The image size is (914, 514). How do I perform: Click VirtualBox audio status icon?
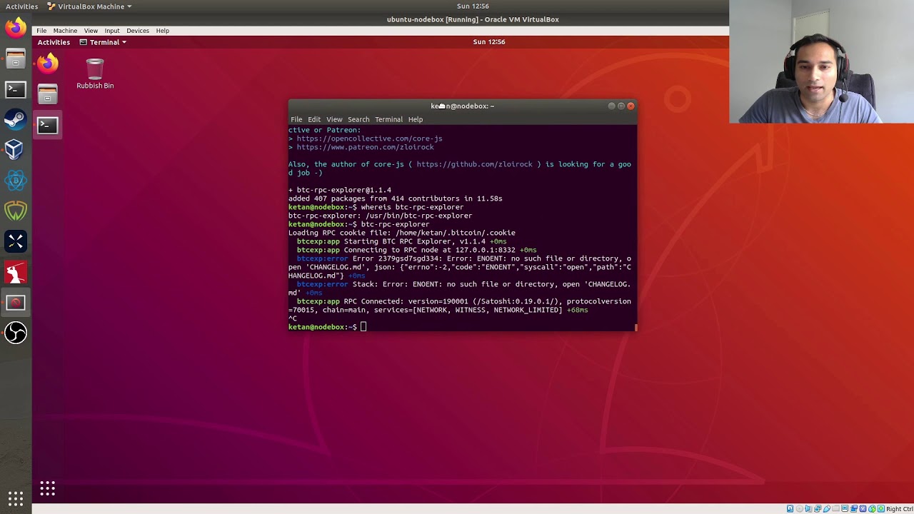808,508
